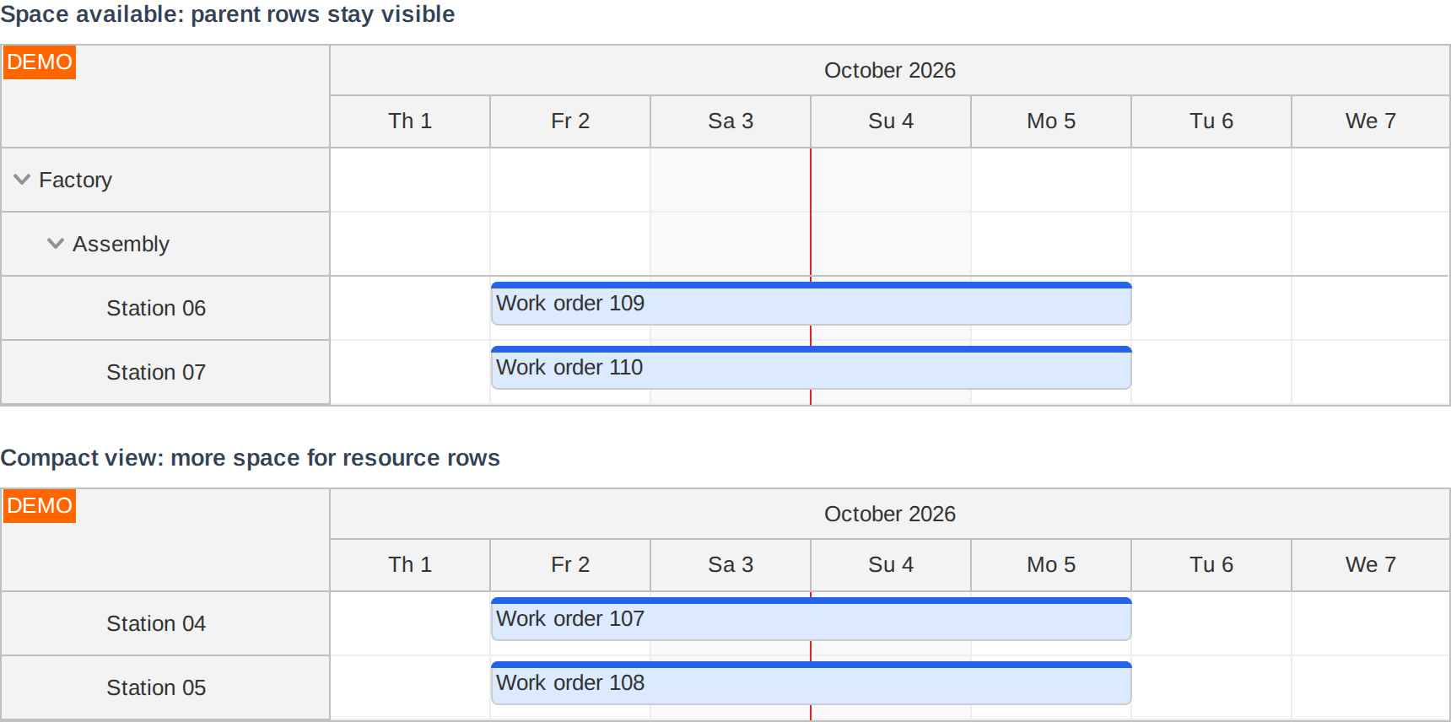
Task: Click the DEMO badge in the parent rows scheduler
Action: coord(40,62)
